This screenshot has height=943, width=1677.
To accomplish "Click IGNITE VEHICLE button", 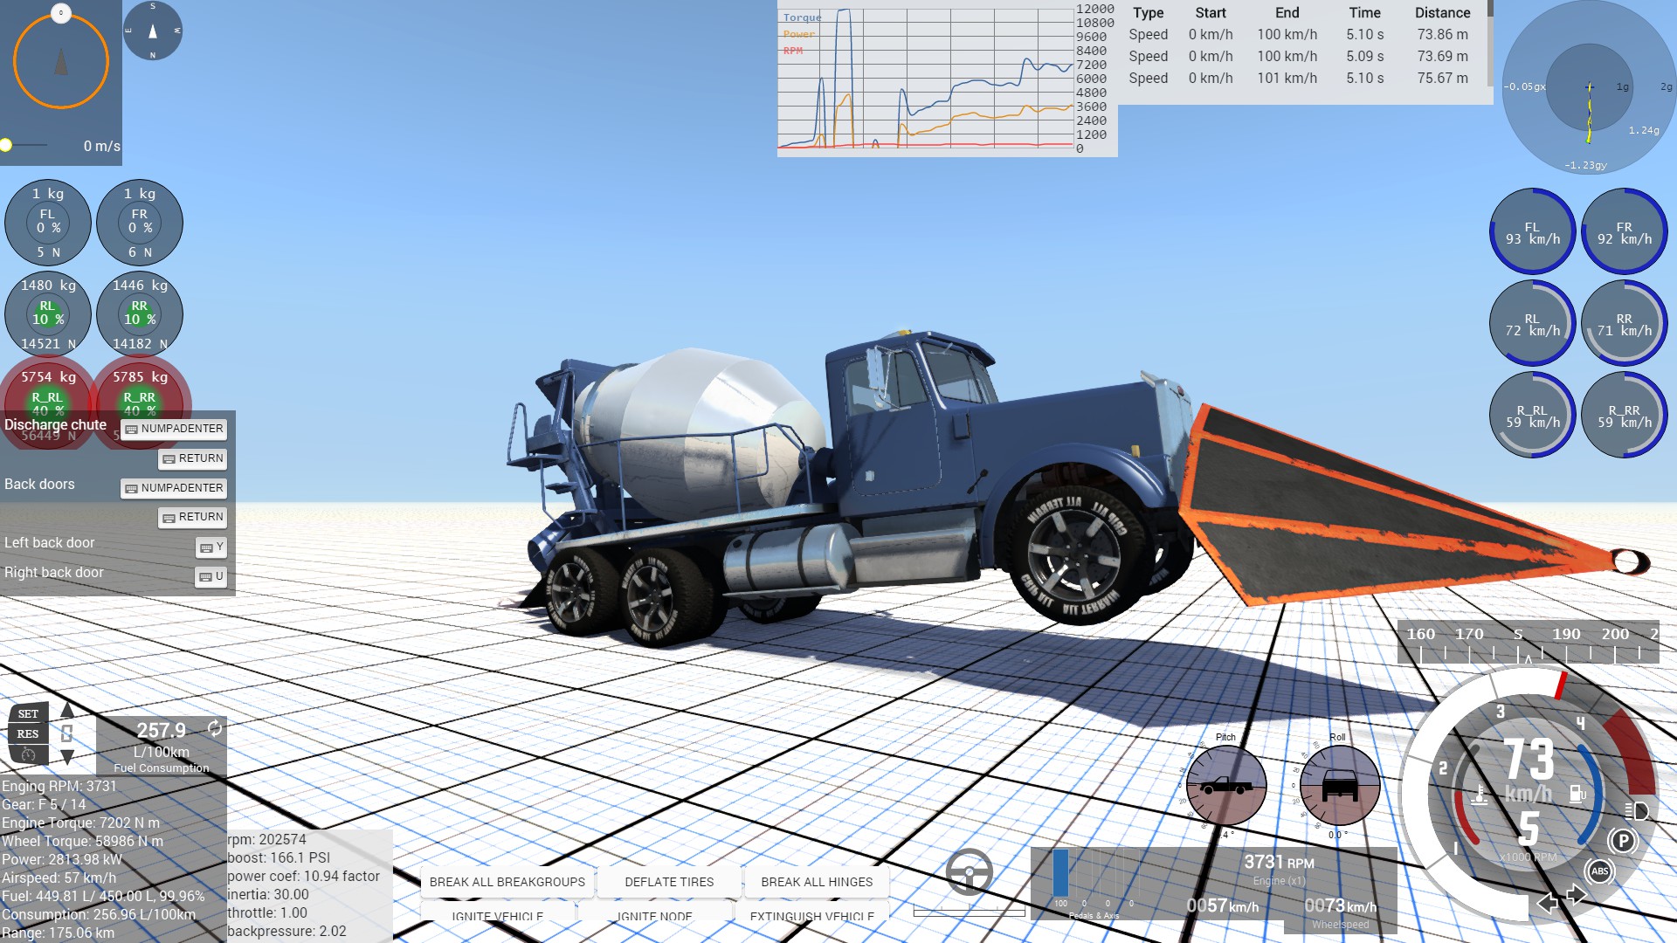I will pos(497,915).
